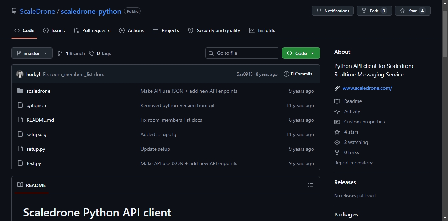The width and height of the screenshot is (448, 221).
Task: Click the scrollbar down arrow
Action: [x=445, y=218]
